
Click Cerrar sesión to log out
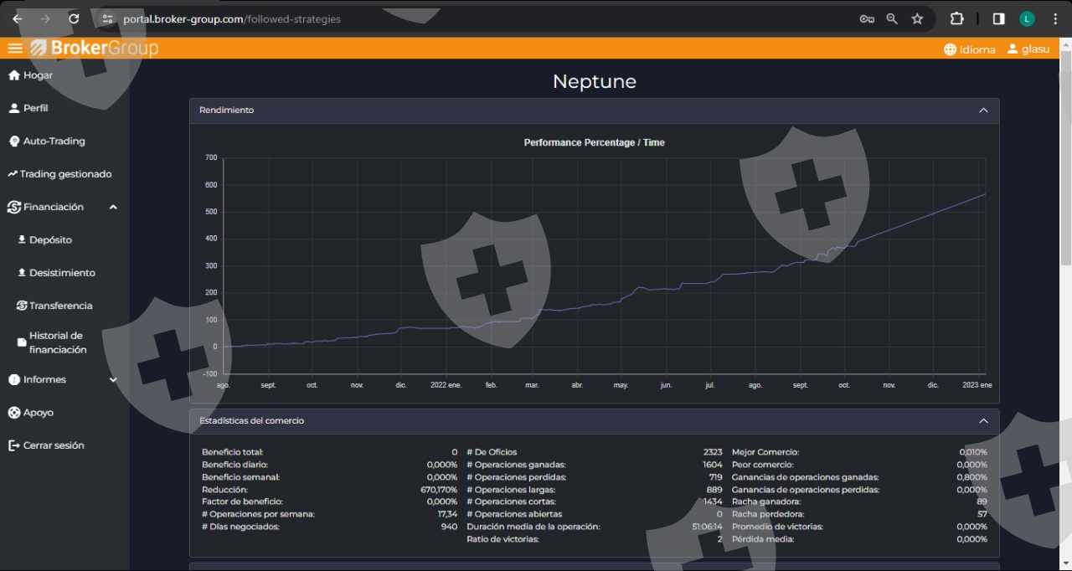point(53,445)
